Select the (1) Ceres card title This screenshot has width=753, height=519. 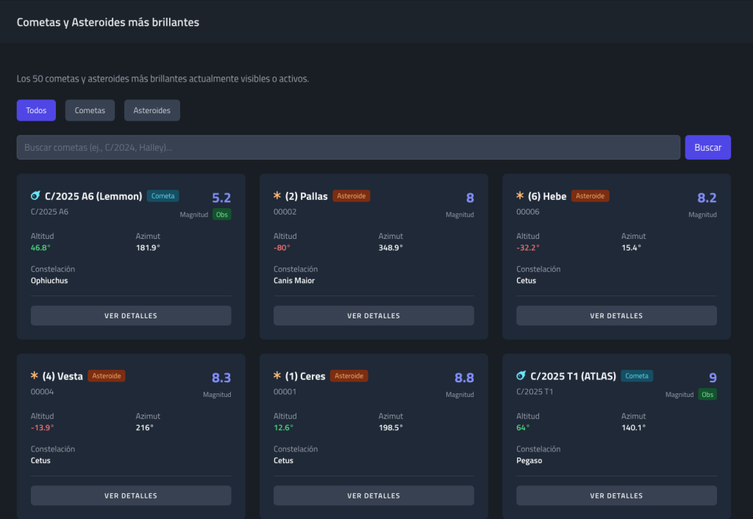click(x=305, y=376)
